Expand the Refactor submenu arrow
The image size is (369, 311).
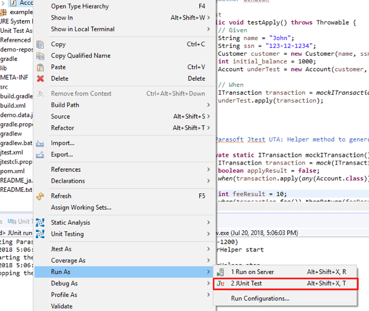[209, 128]
